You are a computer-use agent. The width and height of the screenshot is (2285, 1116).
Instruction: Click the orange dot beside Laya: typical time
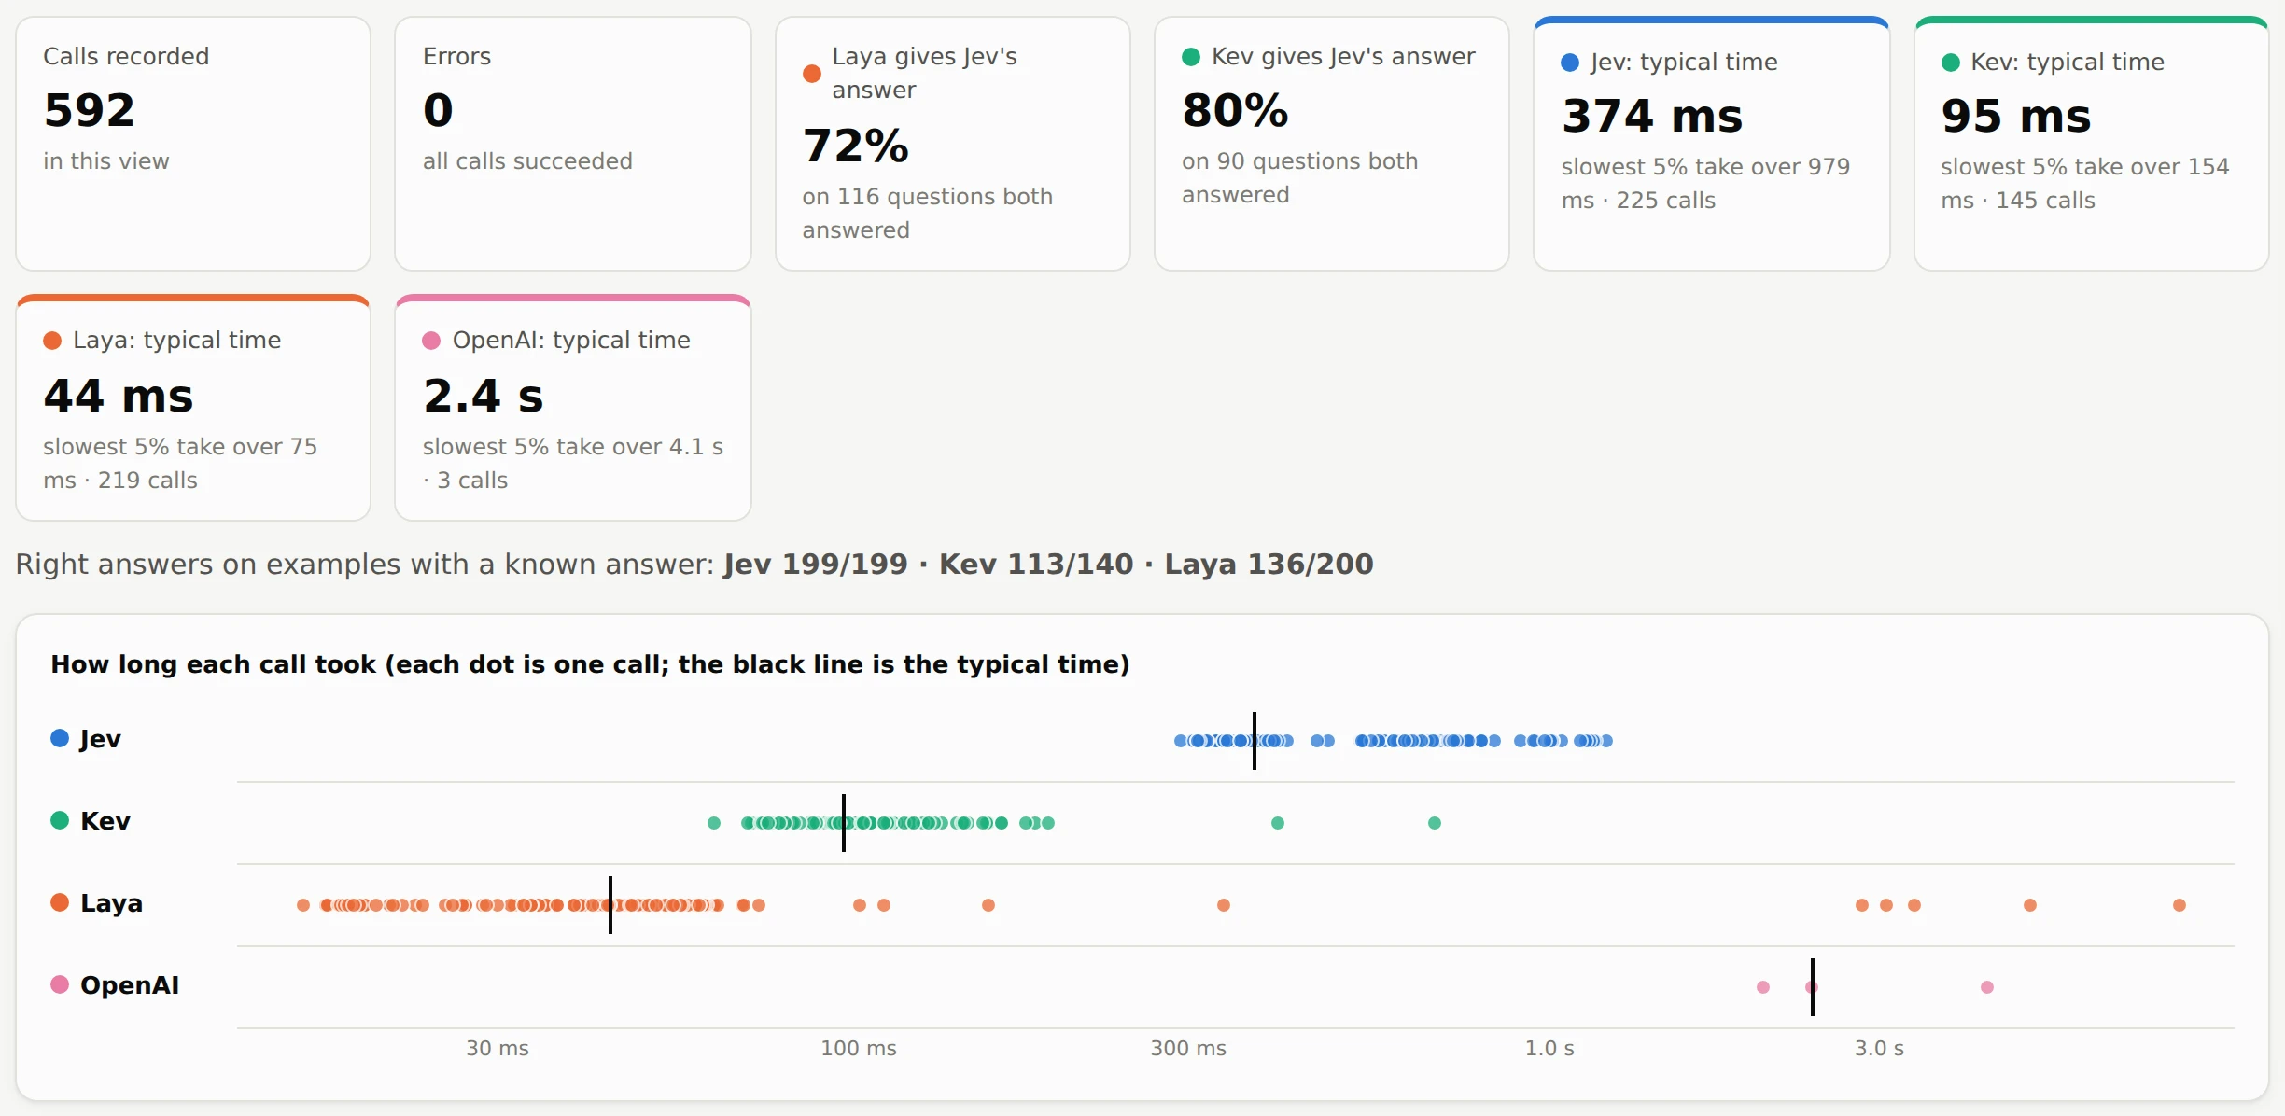pos(52,341)
